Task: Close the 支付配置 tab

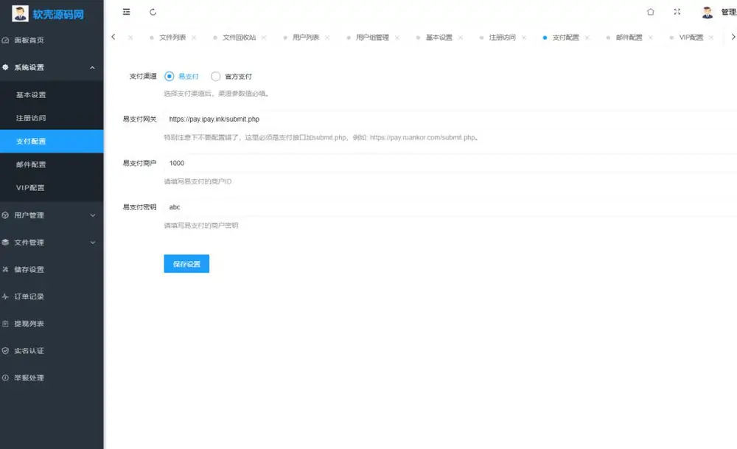Action: click(587, 38)
